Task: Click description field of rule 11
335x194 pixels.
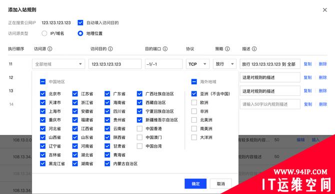Action: pos(270,64)
